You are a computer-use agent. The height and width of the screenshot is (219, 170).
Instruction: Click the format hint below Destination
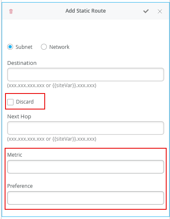(51, 85)
